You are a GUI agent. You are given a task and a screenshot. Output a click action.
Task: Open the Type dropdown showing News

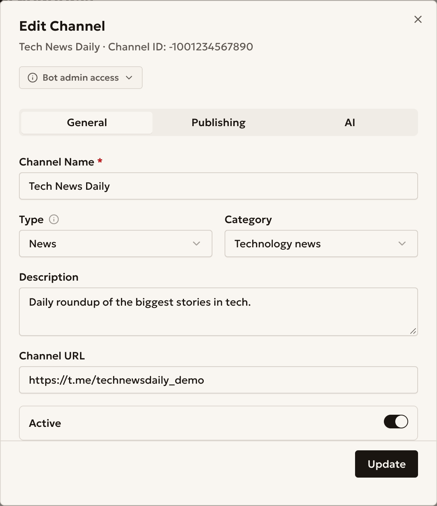tap(116, 244)
